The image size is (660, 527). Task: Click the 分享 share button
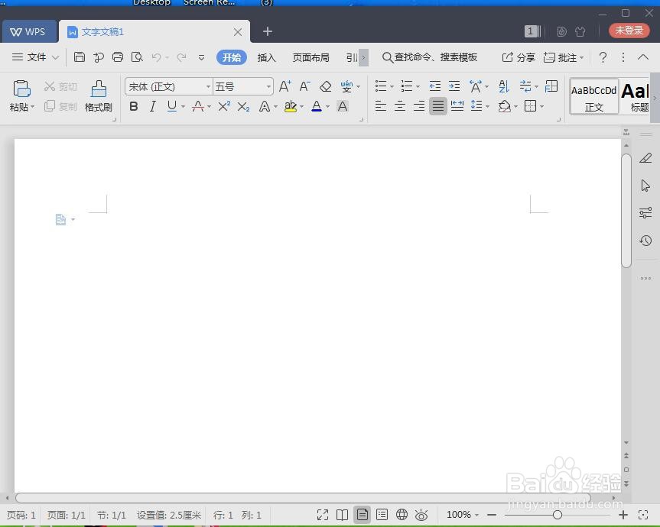click(519, 57)
